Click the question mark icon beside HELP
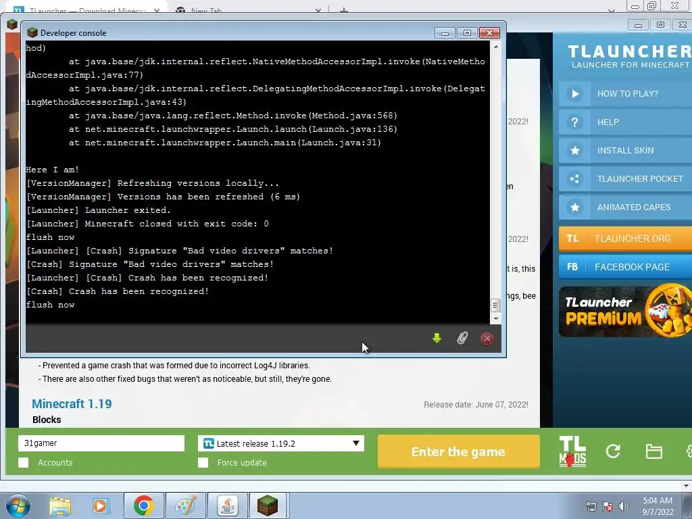The height and width of the screenshot is (519, 692). pyautogui.click(x=574, y=122)
